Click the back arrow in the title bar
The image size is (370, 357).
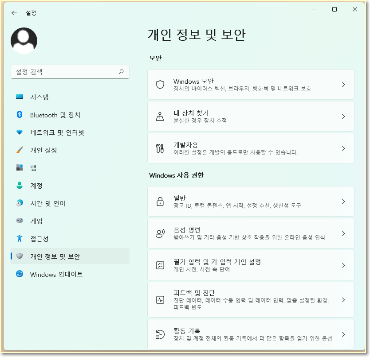pyautogui.click(x=14, y=13)
